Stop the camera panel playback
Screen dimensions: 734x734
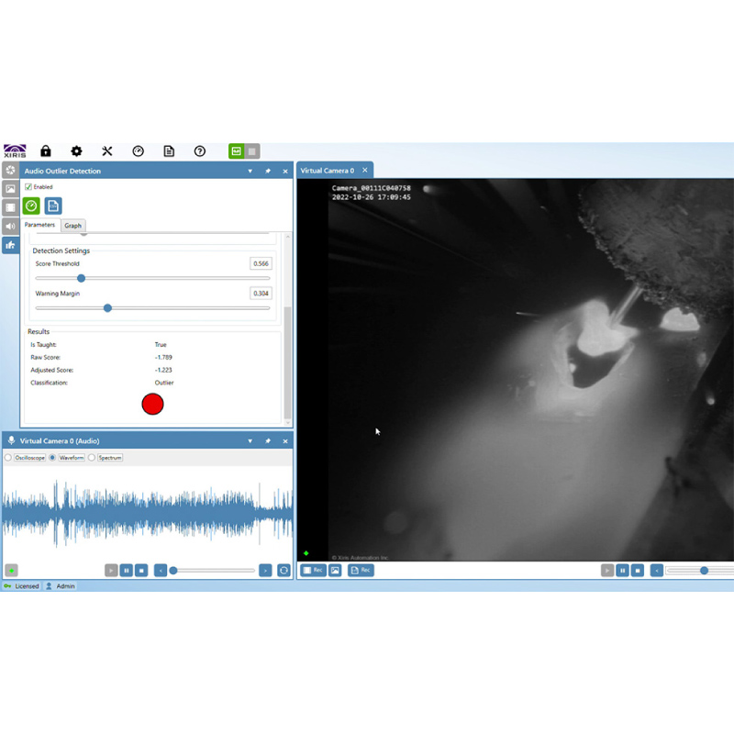pyautogui.click(x=638, y=571)
